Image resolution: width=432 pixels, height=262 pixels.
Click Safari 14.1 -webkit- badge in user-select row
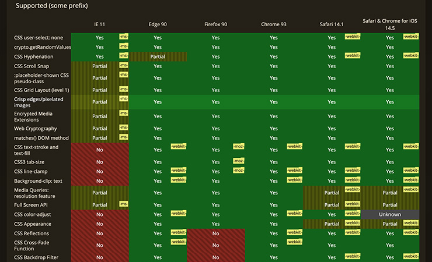pos(353,37)
